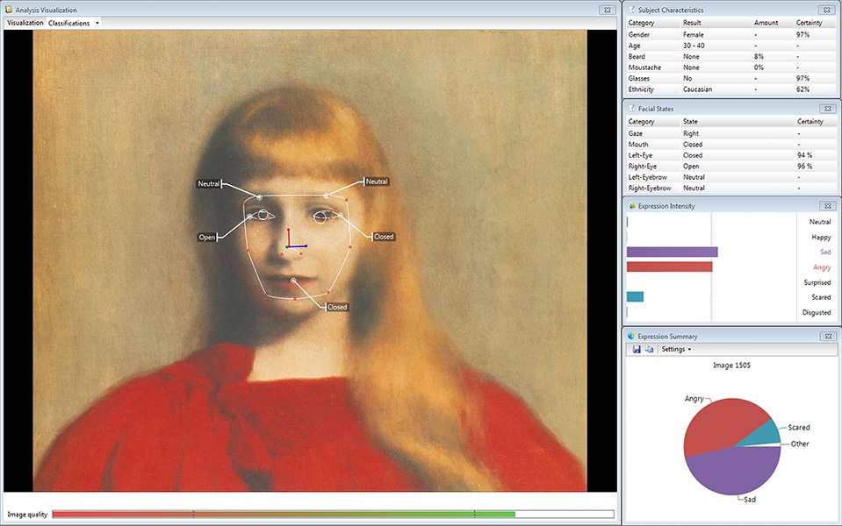The image size is (842, 526).
Task: Click the 'Image 1505' chart title
Action: [731, 366]
